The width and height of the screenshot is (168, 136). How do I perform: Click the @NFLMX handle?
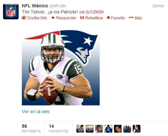pyautogui.click(x=58, y=6)
